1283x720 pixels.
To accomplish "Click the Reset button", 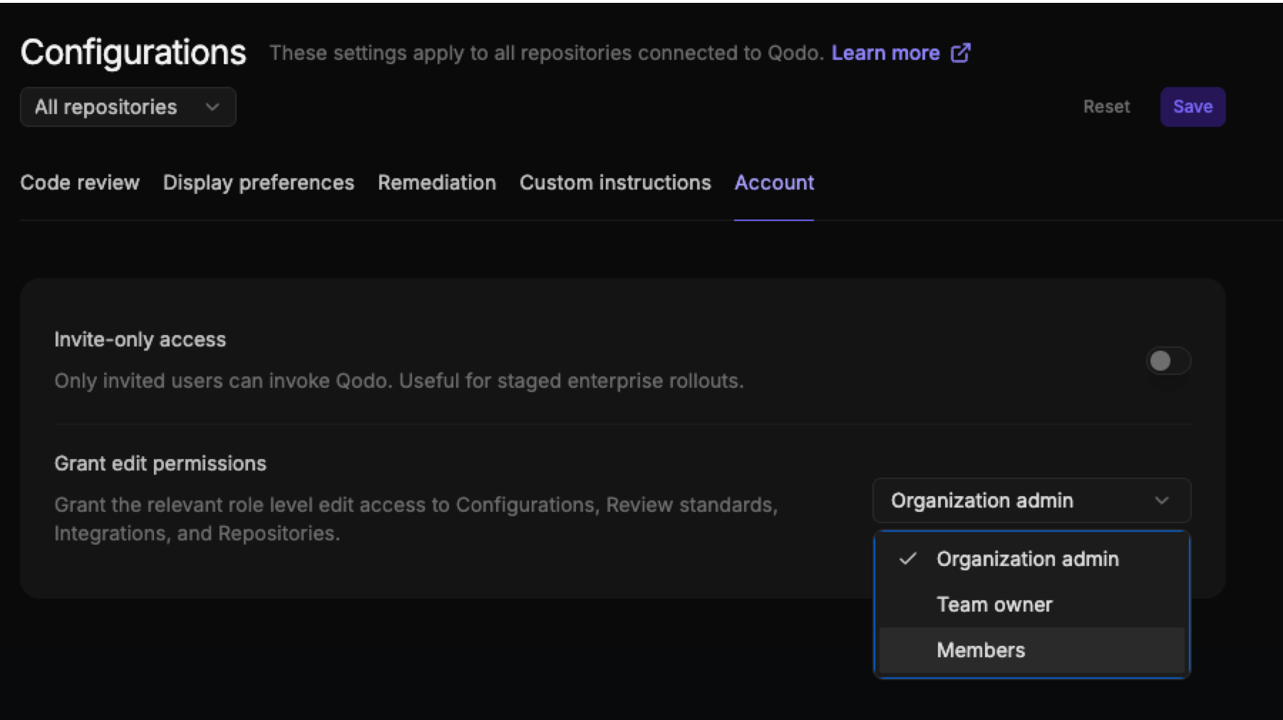I will click(x=1106, y=107).
